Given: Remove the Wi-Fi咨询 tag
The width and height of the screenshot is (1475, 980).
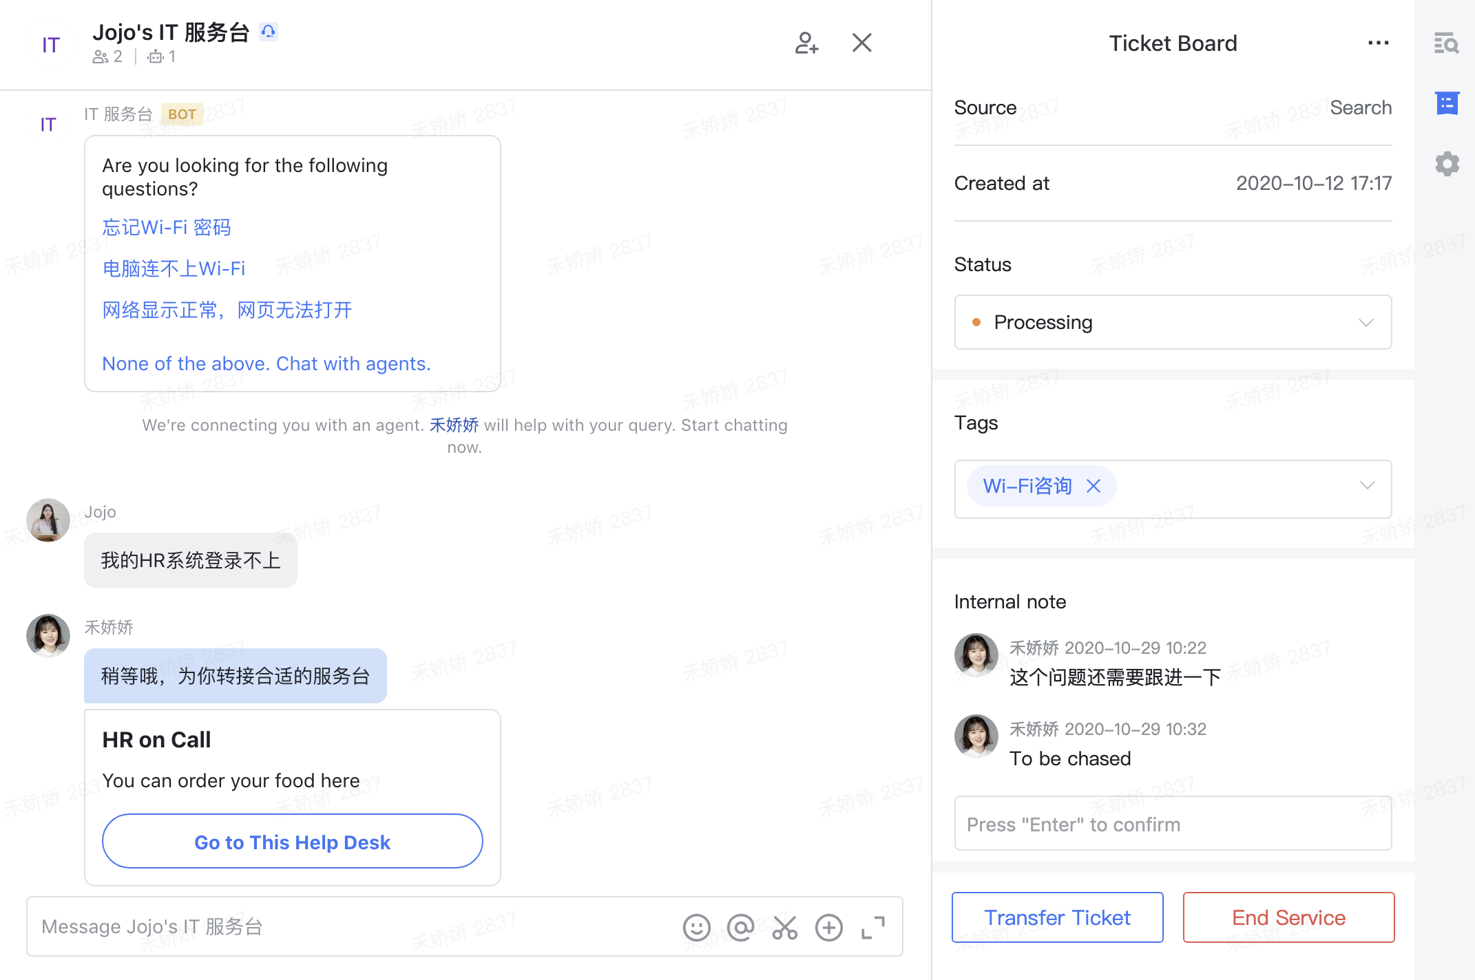Looking at the screenshot, I should [1093, 486].
